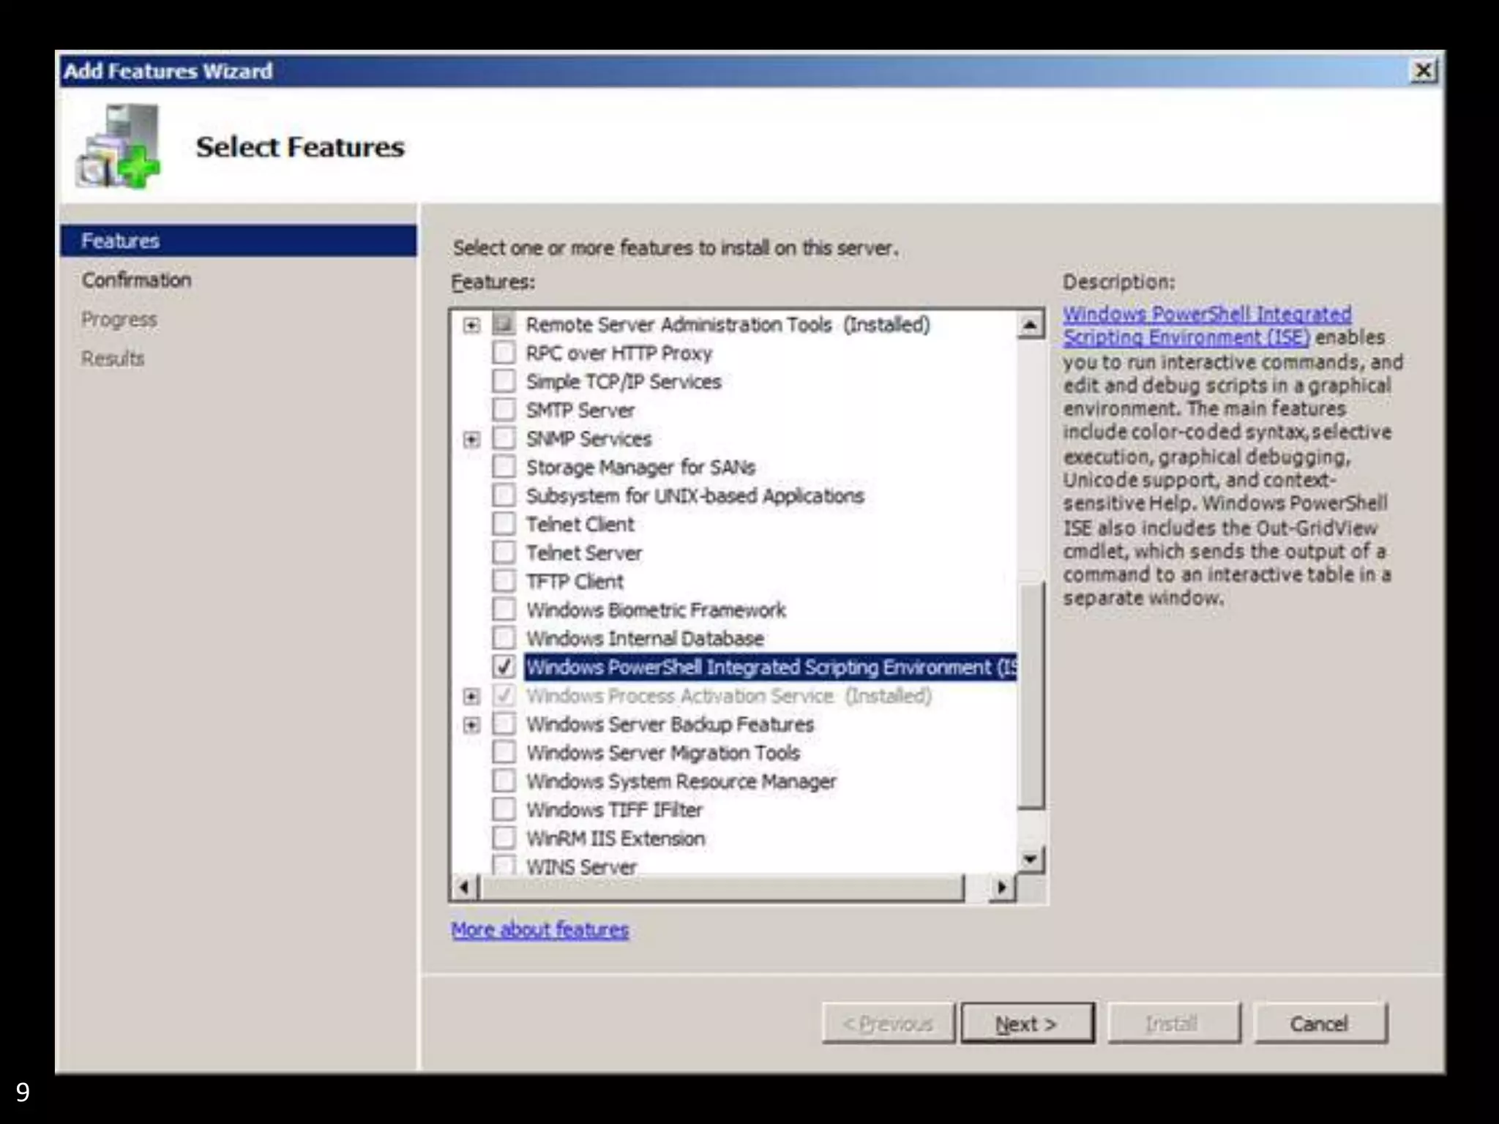Select Windows Internal Database row text
Viewport: 1499px width, 1124px height.
645,638
